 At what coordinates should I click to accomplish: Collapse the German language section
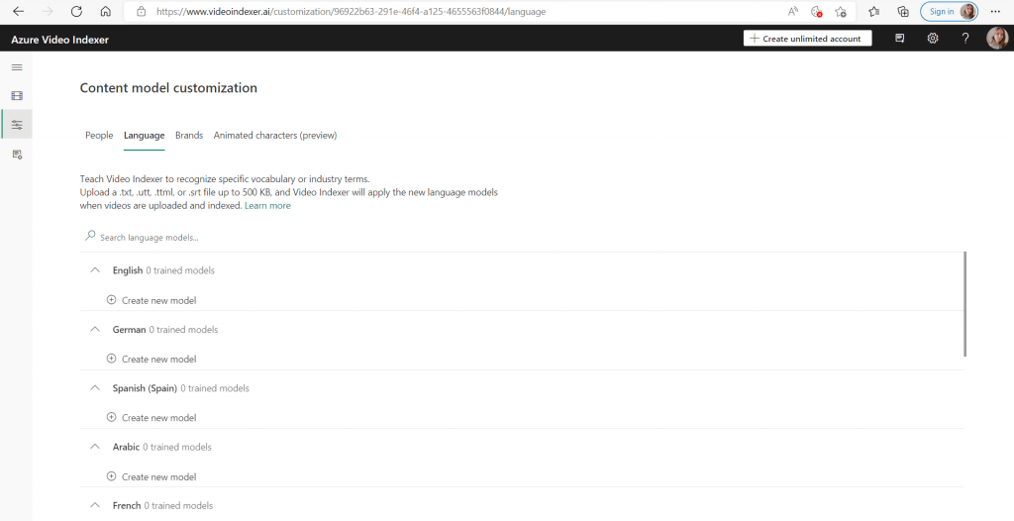point(95,330)
